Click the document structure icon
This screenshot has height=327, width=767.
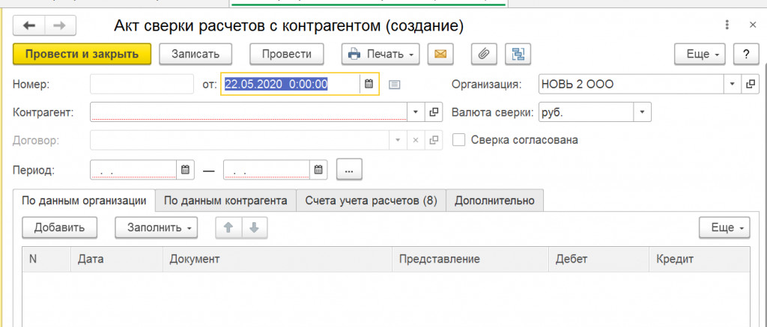coord(518,54)
